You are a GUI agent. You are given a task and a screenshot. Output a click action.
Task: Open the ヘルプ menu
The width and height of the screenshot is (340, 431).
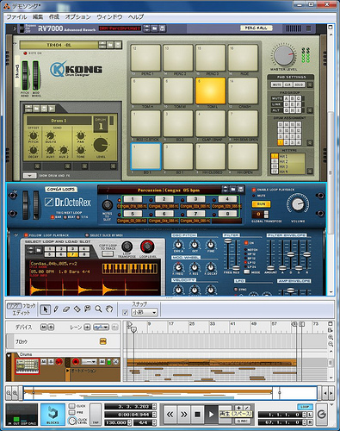pyautogui.click(x=136, y=17)
